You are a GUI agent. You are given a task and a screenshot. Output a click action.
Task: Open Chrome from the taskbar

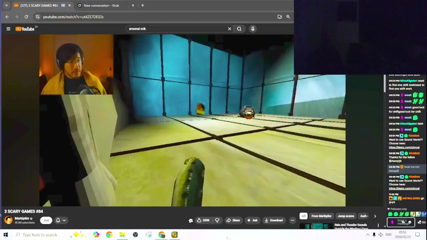tap(109, 235)
